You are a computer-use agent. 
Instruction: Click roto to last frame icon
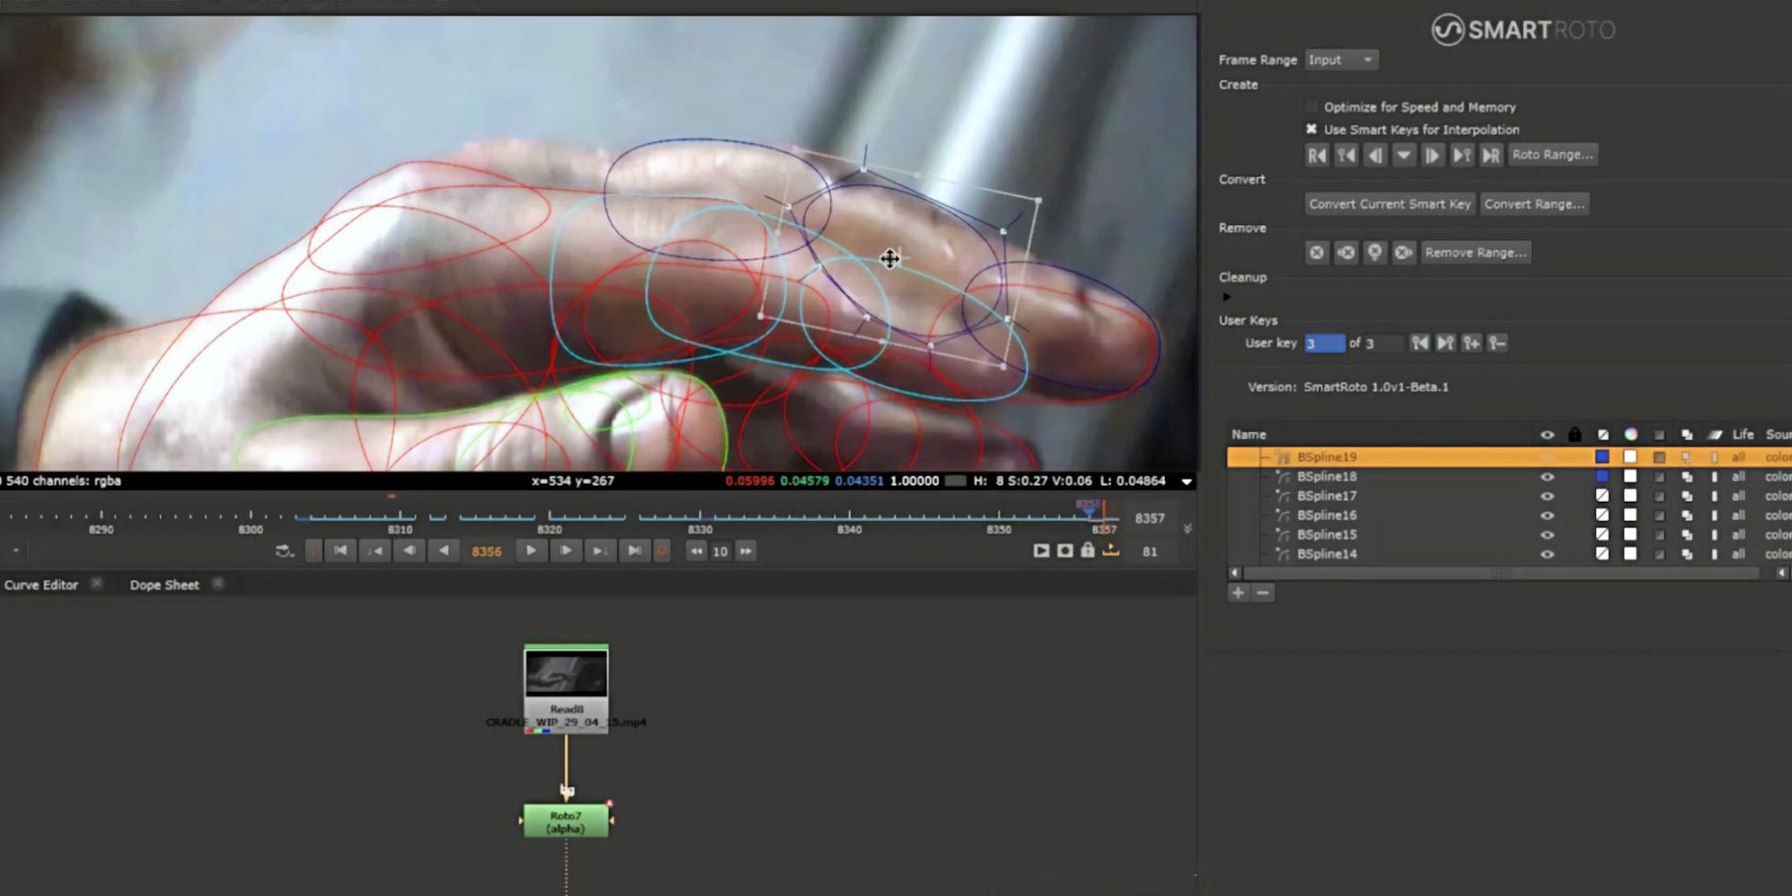[x=1490, y=155]
